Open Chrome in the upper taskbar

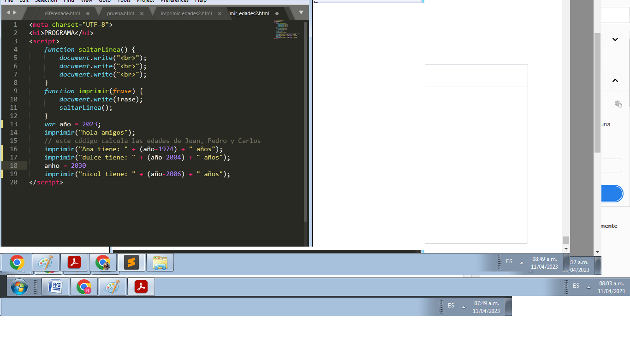[17, 263]
